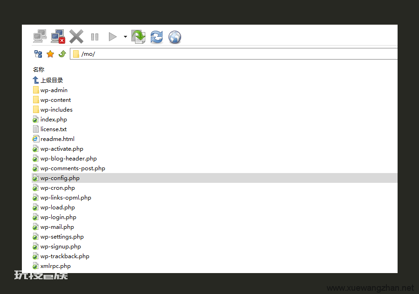Click the Pause transfer icon

[x=95, y=37]
